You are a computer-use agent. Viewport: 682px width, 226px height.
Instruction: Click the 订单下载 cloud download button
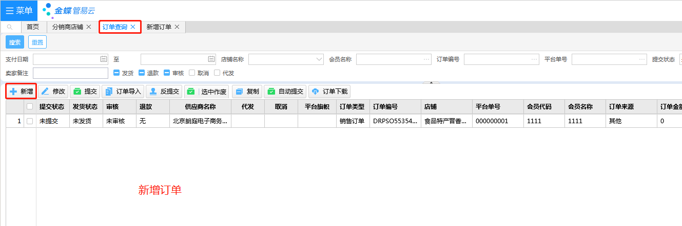coord(329,92)
